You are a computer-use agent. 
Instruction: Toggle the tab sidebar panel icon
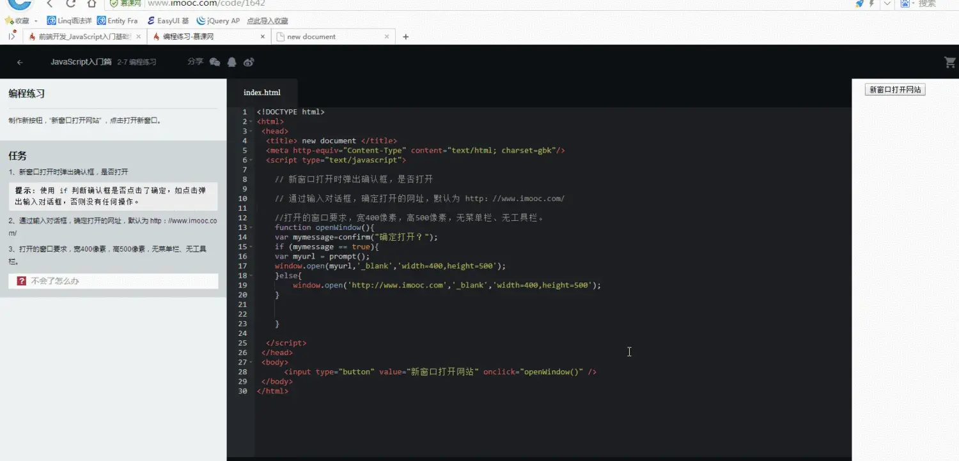(x=12, y=36)
